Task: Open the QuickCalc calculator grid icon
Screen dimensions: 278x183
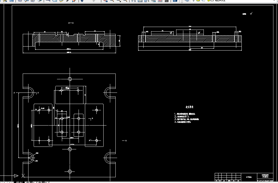Action: (x=166, y=1)
